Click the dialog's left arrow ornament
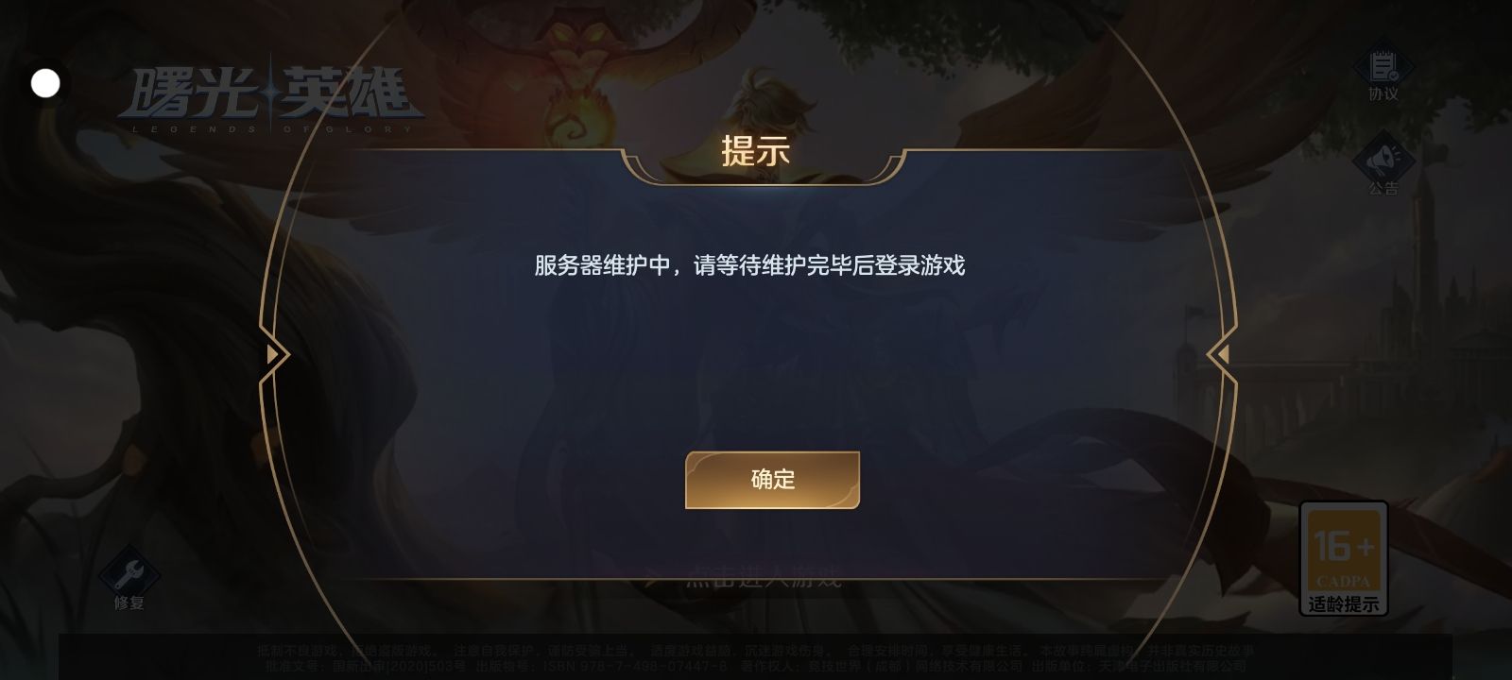The image size is (1512, 680). coord(274,354)
